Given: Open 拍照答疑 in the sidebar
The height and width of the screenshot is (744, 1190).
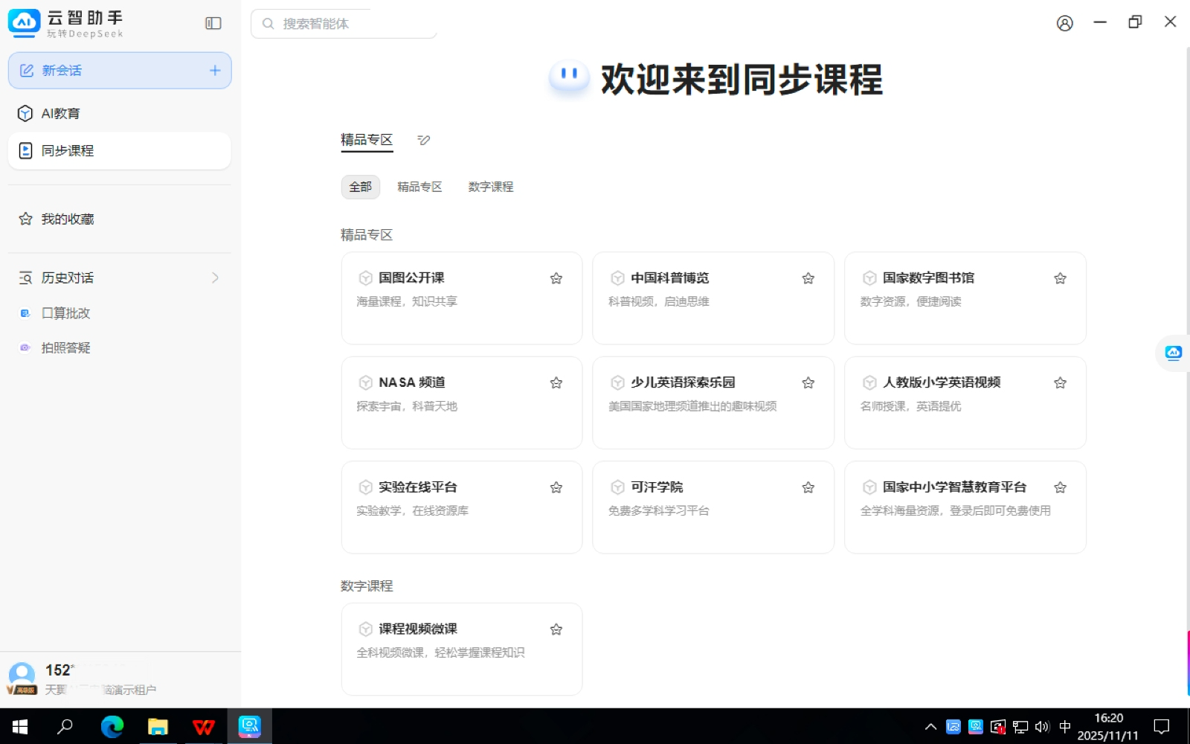Looking at the screenshot, I should 65,348.
